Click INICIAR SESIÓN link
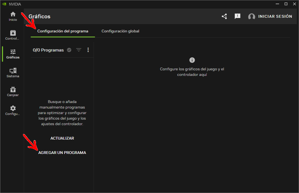 (x=275, y=16)
